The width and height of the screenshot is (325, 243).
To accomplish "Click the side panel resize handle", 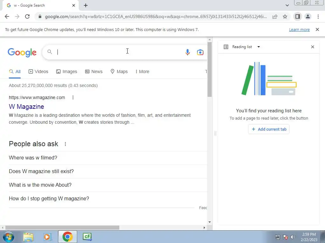I will [215, 134].
